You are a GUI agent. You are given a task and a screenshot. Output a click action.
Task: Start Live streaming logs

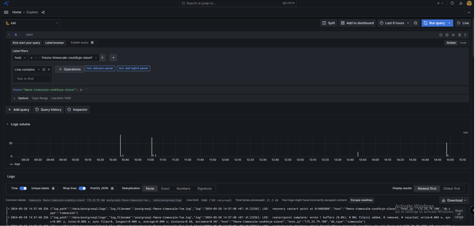point(463,23)
